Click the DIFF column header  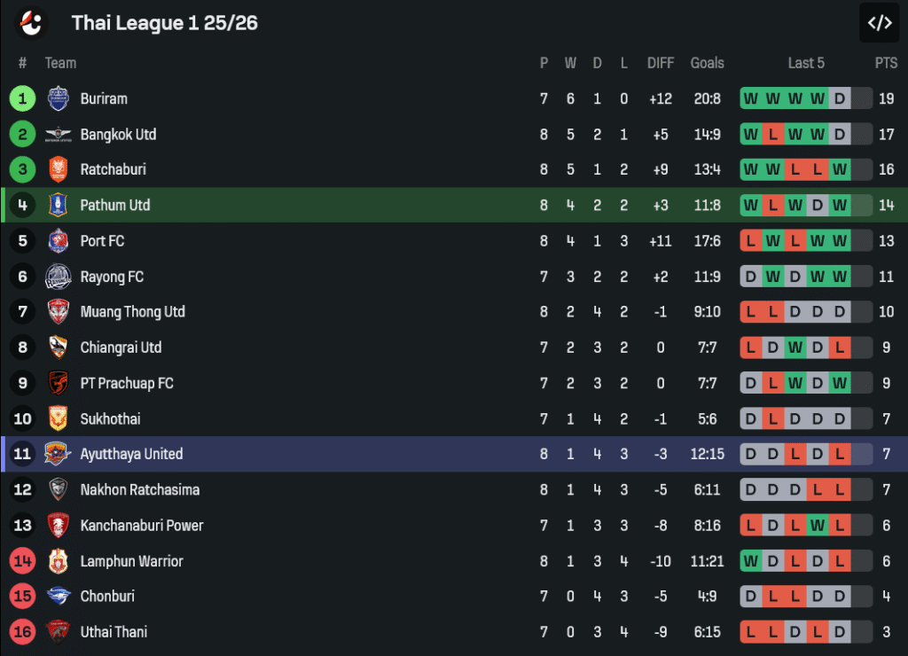coord(661,63)
